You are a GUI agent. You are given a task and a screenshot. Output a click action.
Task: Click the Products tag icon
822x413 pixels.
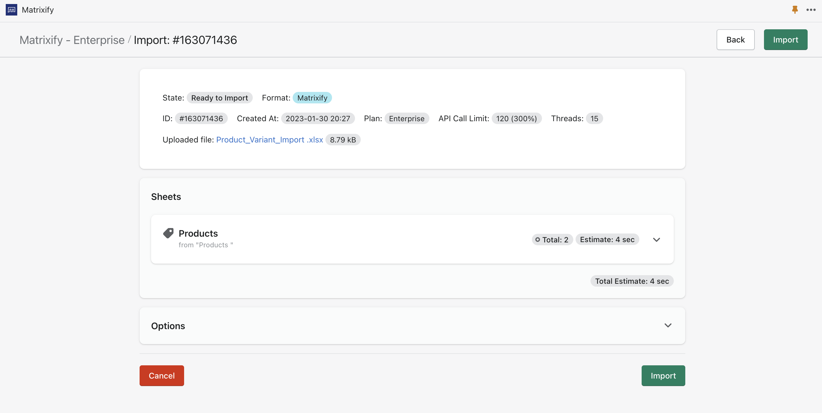click(168, 233)
